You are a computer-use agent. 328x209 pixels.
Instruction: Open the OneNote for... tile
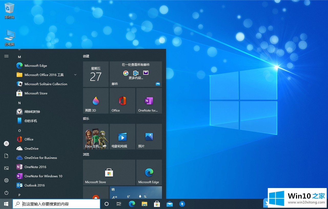pyautogui.click(x=149, y=101)
